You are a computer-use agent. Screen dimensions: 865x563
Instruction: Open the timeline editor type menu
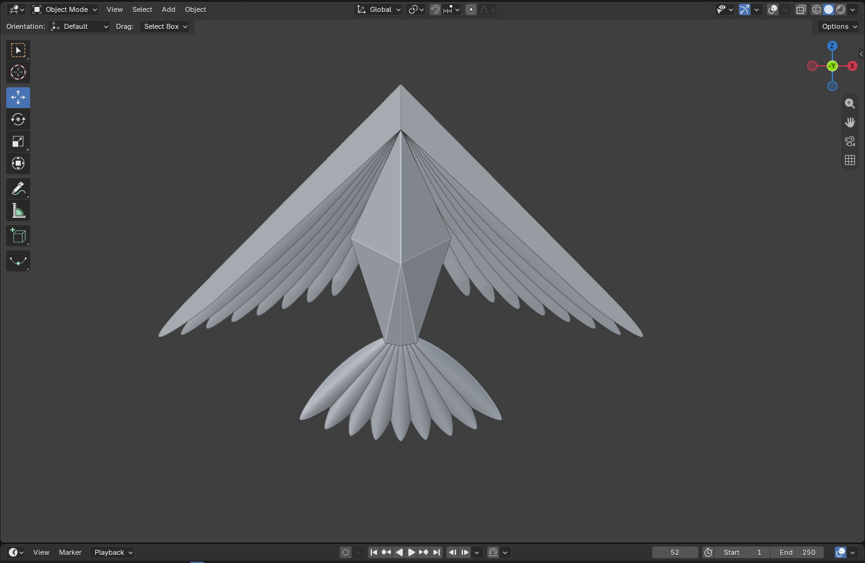pyautogui.click(x=16, y=552)
